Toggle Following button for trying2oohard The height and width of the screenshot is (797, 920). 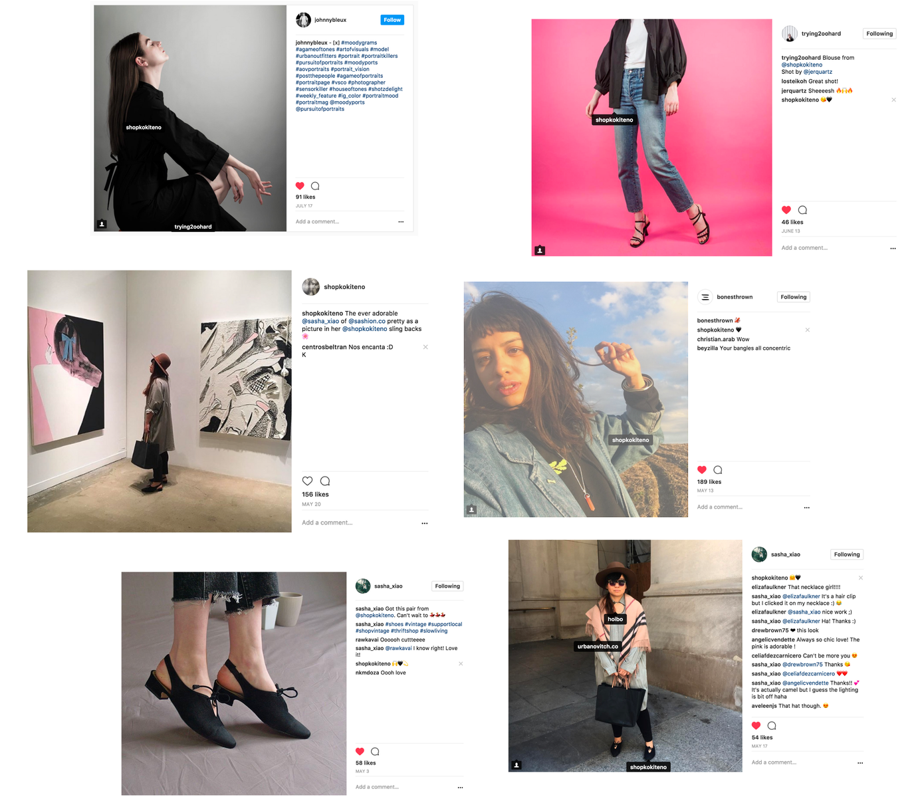[879, 34]
